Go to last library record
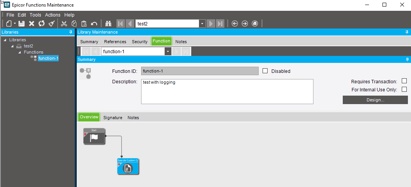411x187 pixels. [x=219, y=24]
